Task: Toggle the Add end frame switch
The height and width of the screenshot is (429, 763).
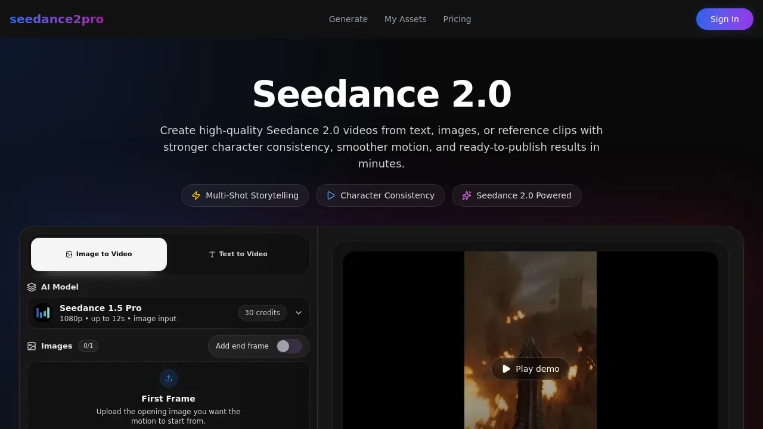Action: (x=289, y=346)
